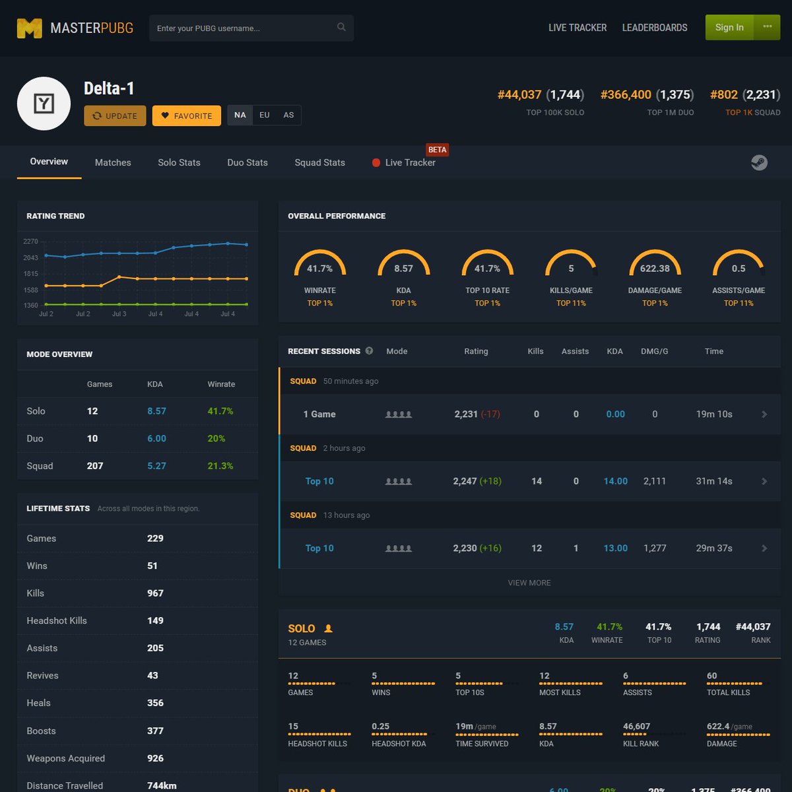Select the NA region

pyautogui.click(x=240, y=115)
